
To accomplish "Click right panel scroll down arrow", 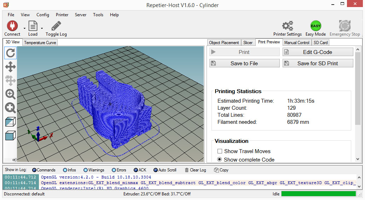I will tap(358, 159).
